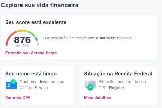
Task: Click the grey end segment of the gauge
Action: (x=38, y=43)
